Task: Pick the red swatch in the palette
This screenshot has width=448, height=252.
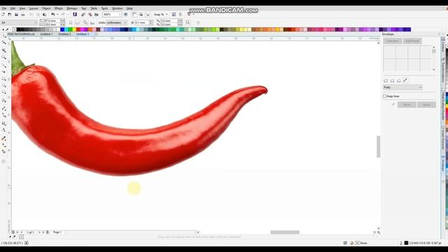Action: point(78,29)
